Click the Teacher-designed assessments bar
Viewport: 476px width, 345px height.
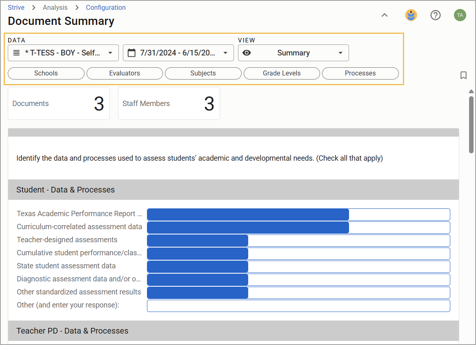[298, 241]
